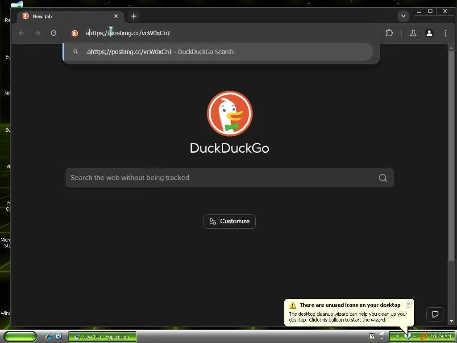Focus the 'Search the web without being tracked' box
This screenshot has width=457, height=343.
[230, 178]
